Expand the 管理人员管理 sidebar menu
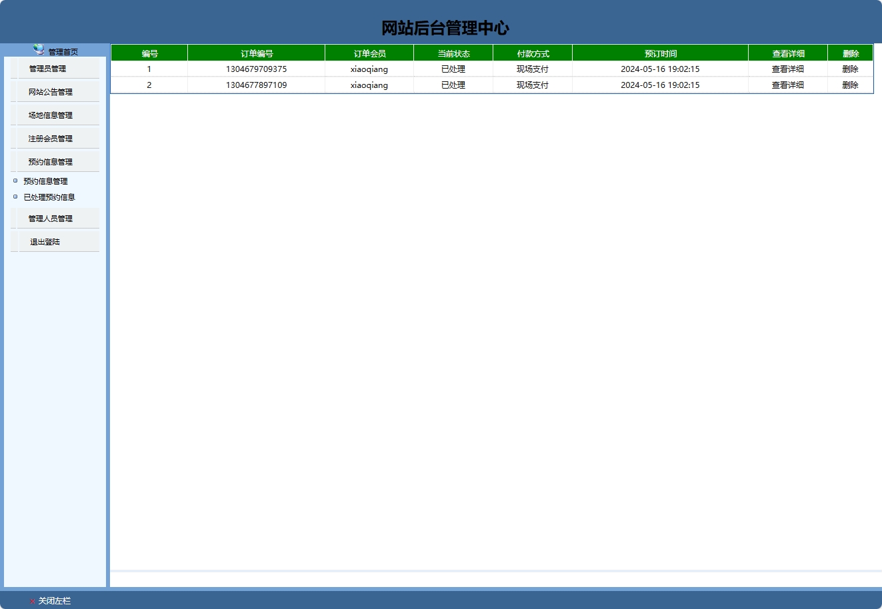 tap(55, 219)
